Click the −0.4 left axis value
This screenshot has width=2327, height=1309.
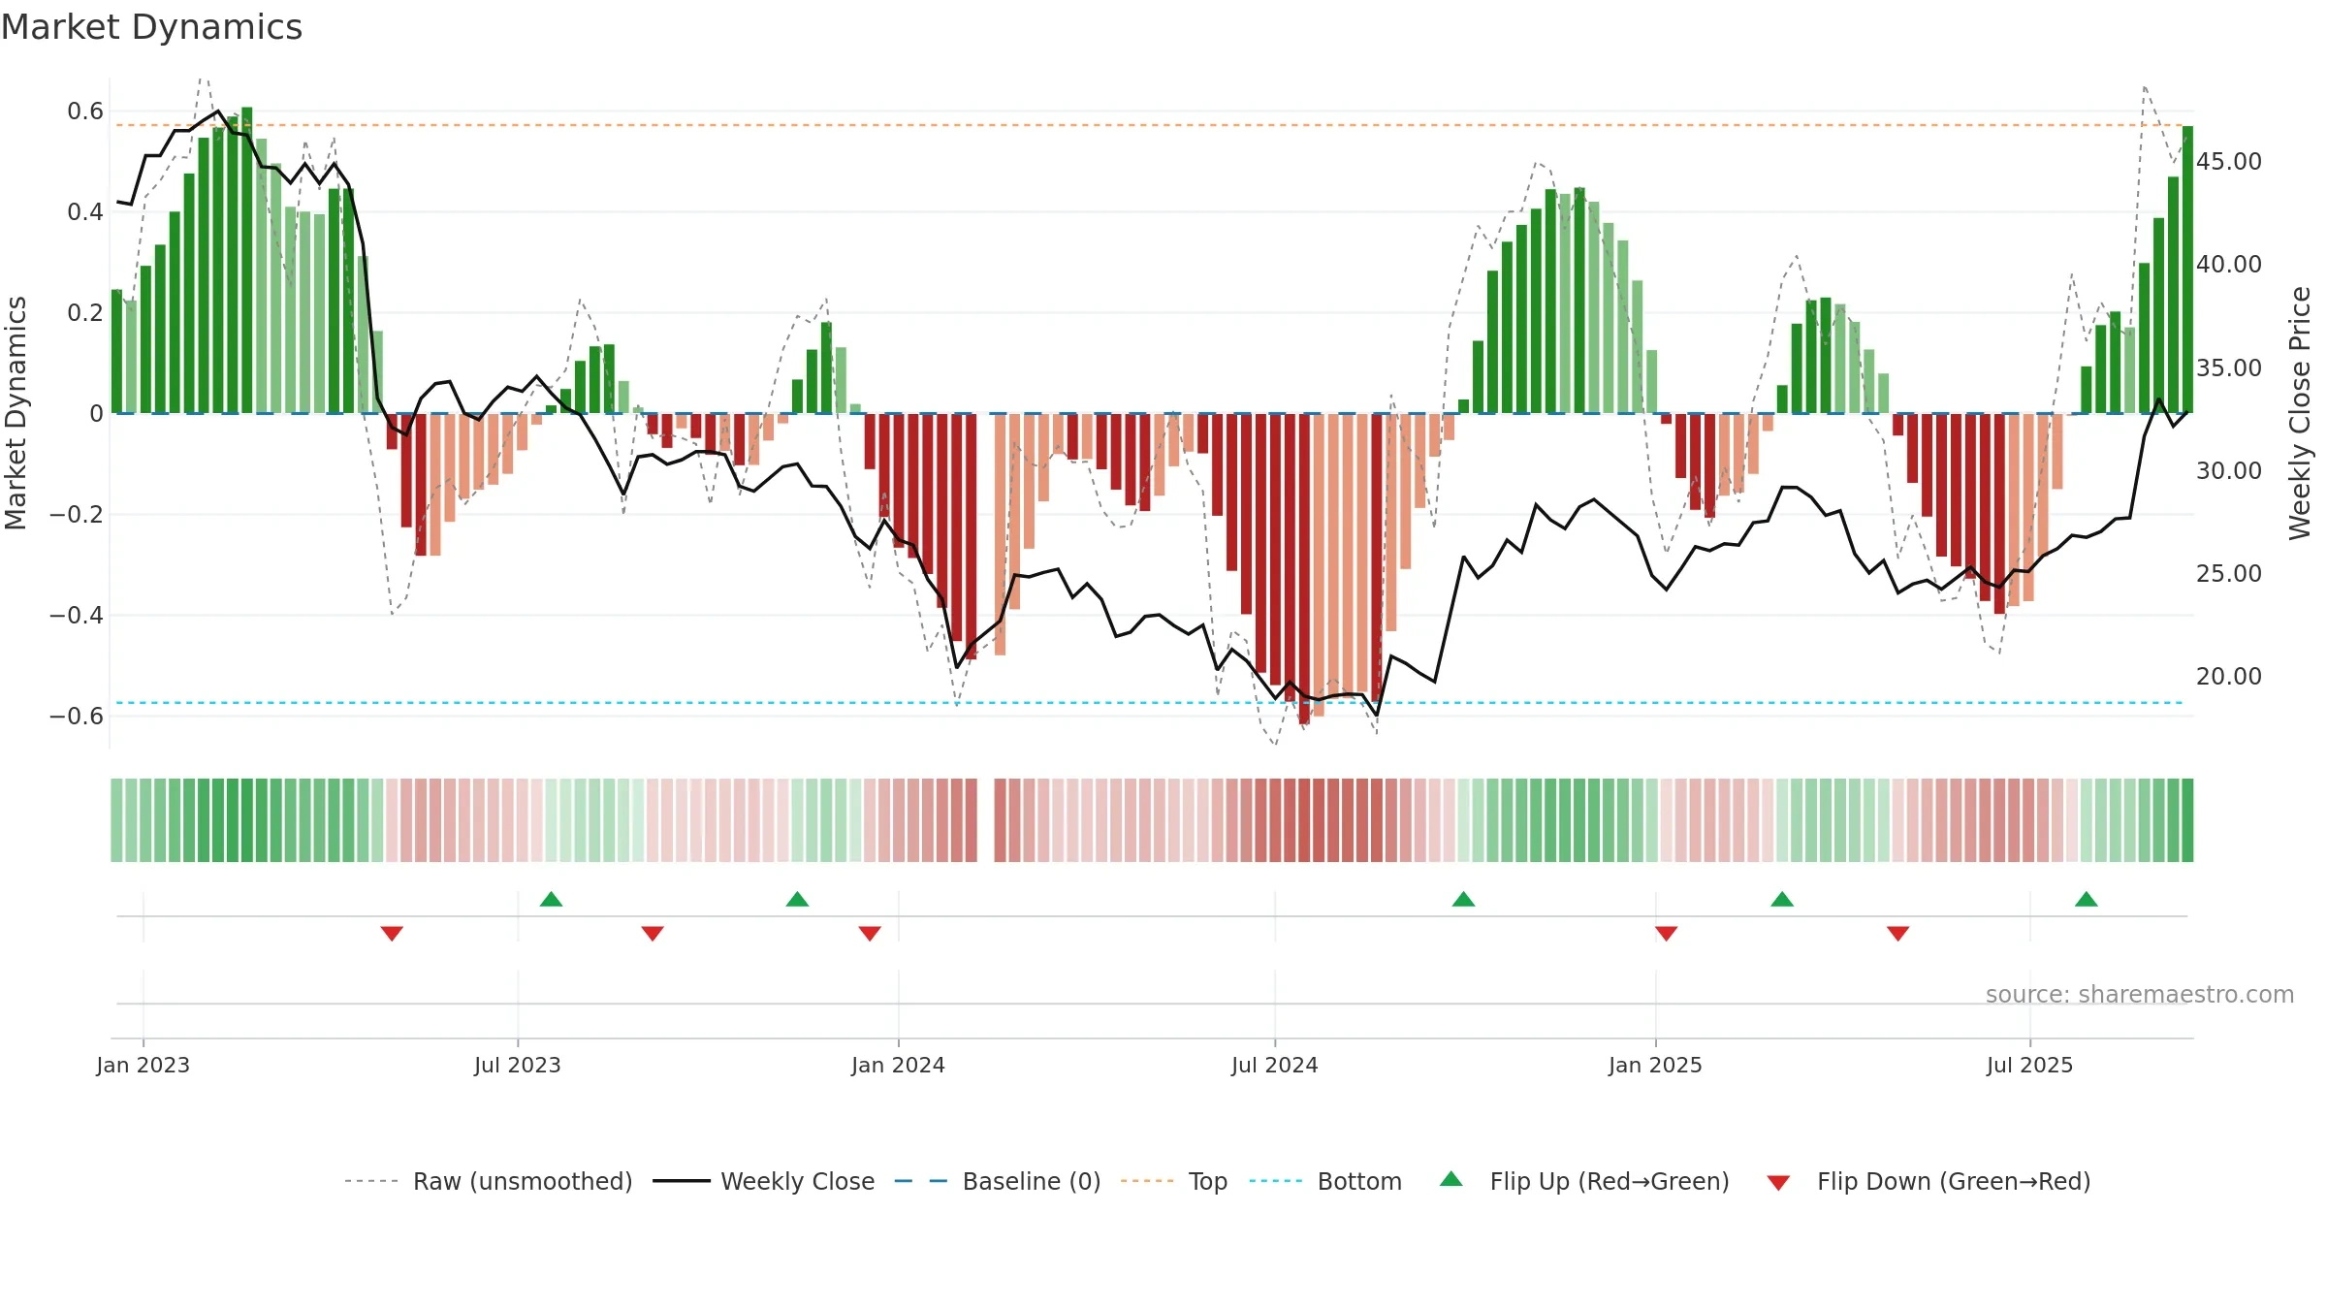(77, 615)
